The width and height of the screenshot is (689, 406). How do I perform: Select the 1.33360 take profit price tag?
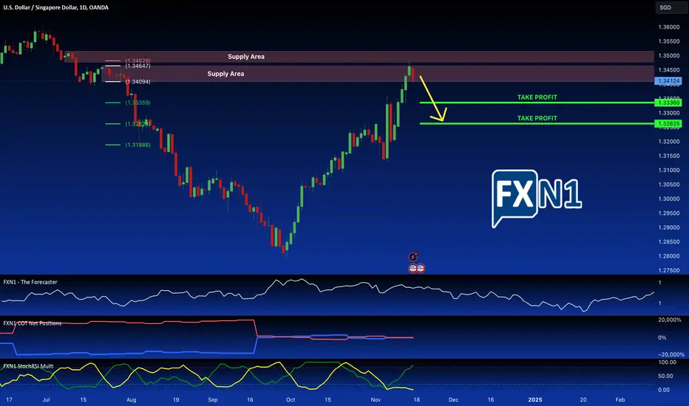pyautogui.click(x=668, y=103)
